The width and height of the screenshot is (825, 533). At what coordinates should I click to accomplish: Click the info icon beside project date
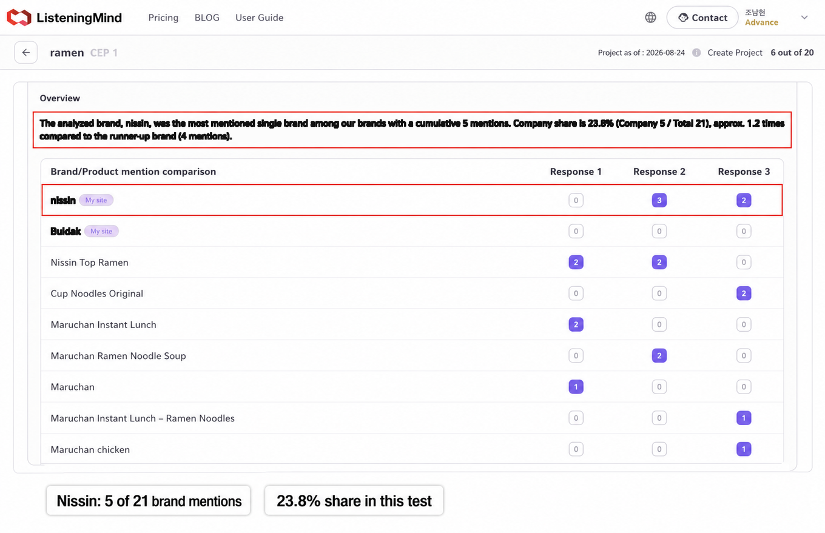point(696,53)
